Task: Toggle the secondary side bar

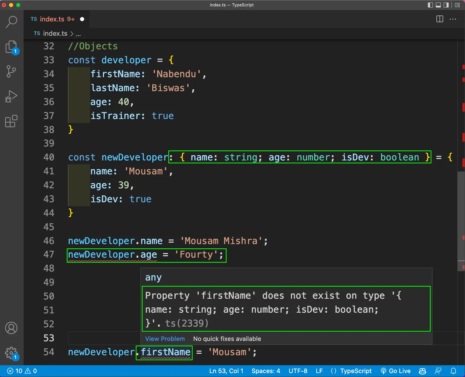Action: [x=446, y=5]
